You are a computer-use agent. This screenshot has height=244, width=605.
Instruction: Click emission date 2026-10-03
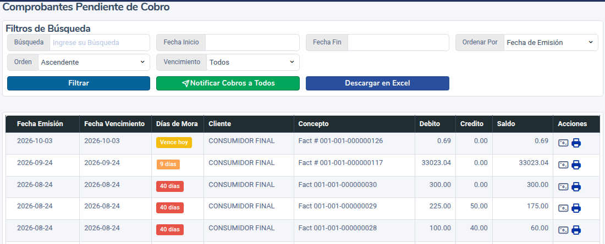coord(35,141)
